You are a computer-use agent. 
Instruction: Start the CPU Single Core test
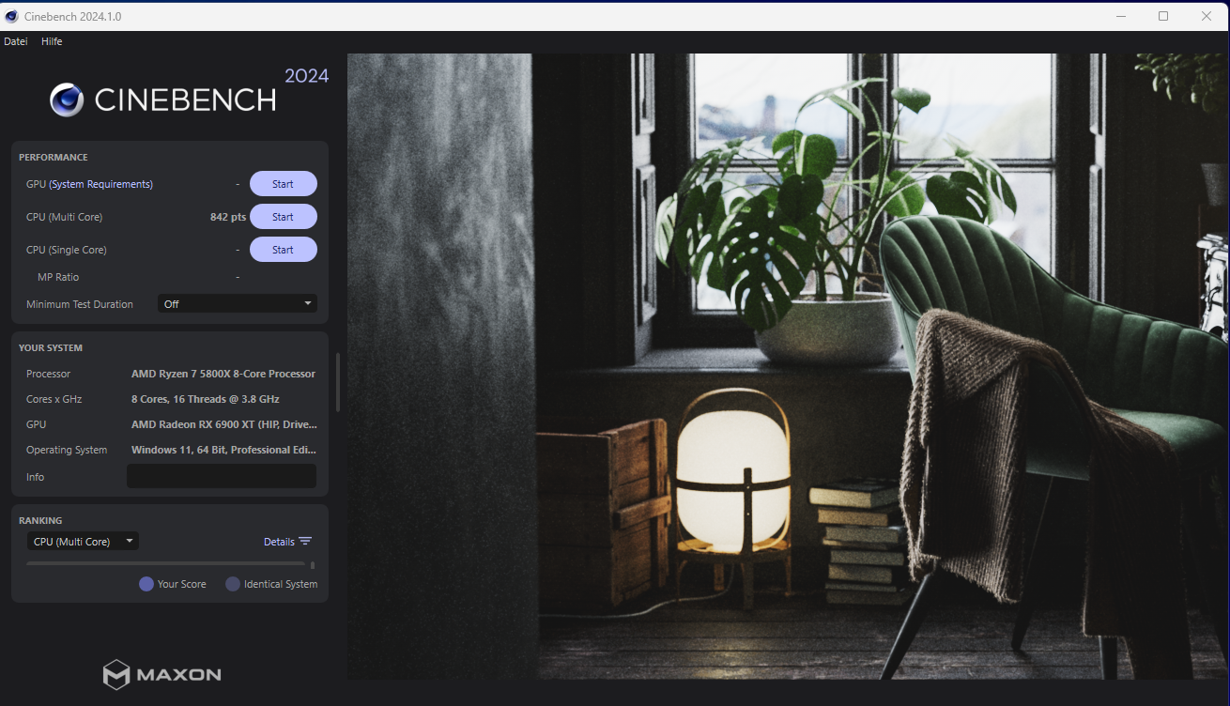pos(283,250)
